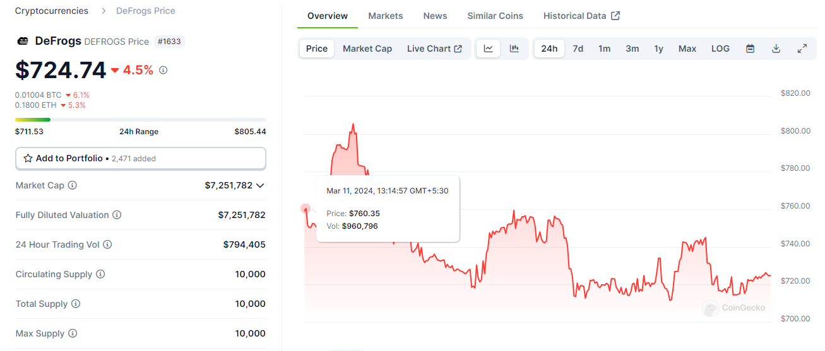The width and height of the screenshot is (825, 351).
Task: Go to Cryptocurrencies breadcrumb link
Action: 52,11
